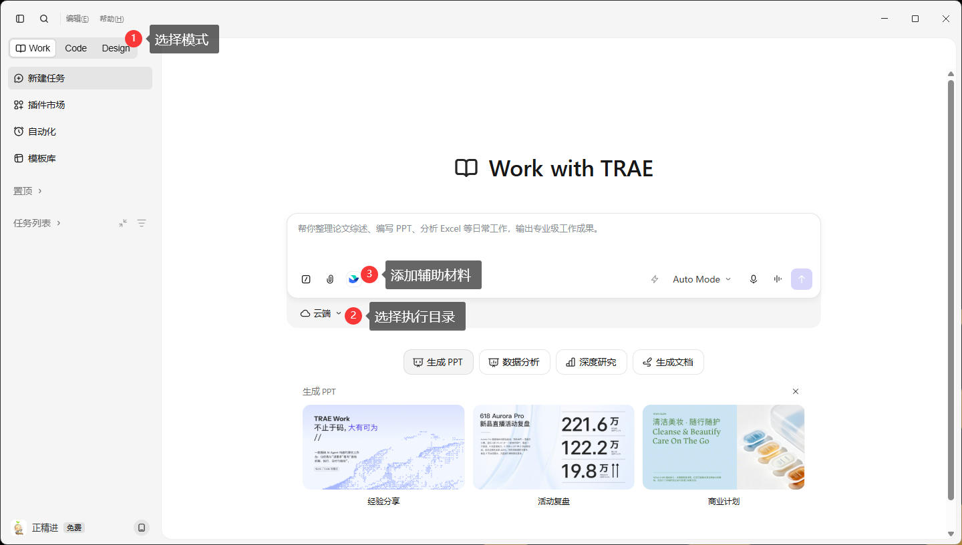This screenshot has width=962, height=545.
Task: Toggle the sidebar panel icon
Action: coord(20,19)
